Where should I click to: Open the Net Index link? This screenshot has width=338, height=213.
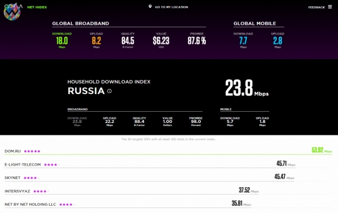point(37,7)
